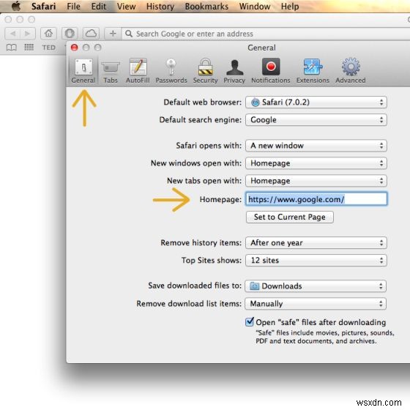Open the Help menu
This screenshot has height=410, width=410.
[290, 7]
